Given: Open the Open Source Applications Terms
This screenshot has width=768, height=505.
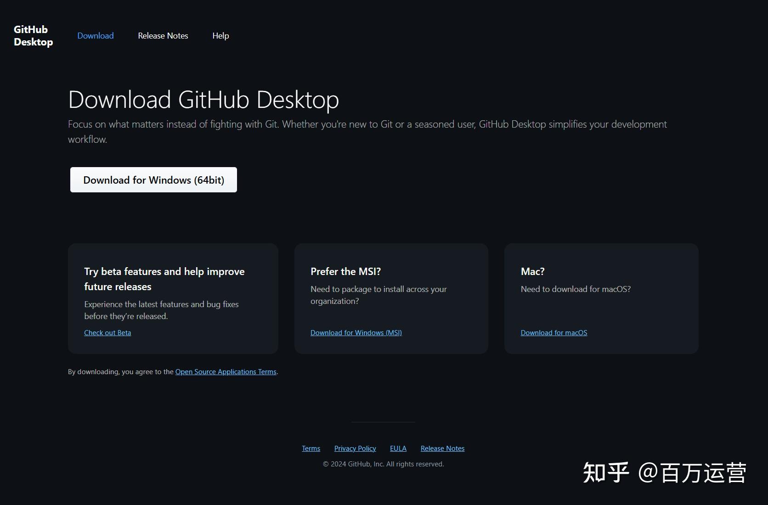Looking at the screenshot, I should [226, 371].
